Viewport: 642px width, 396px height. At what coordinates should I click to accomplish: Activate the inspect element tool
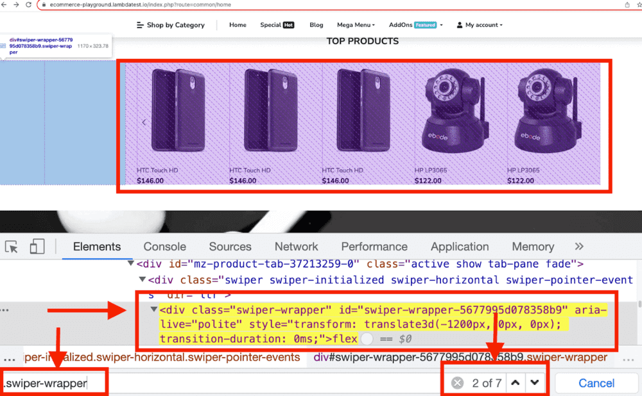tap(11, 246)
